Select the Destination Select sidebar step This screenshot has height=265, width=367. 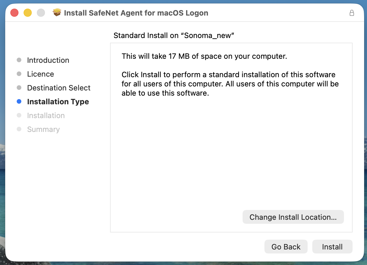pyautogui.click(x=59, y=88)
